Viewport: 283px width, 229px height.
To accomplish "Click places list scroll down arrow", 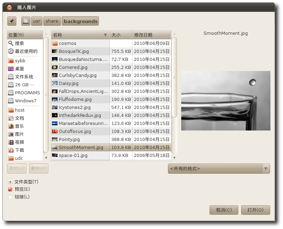I will tap(46, 158).
